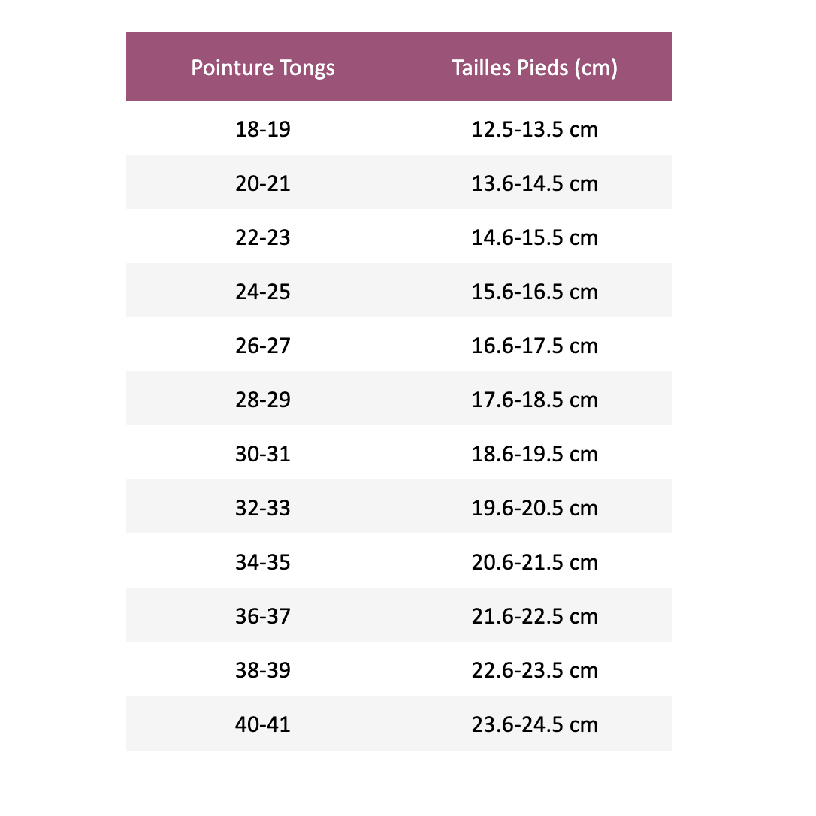Click the Tailles Pieds (cm) header

534,68
